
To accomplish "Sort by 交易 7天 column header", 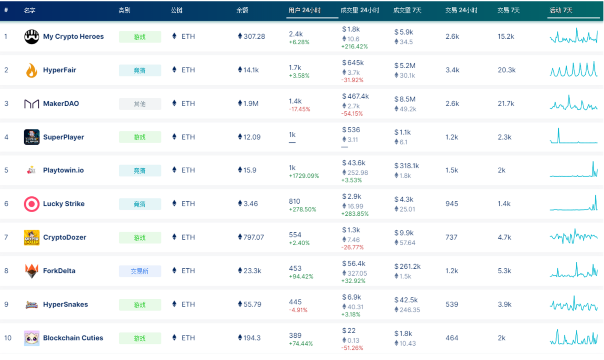I will (x=508, y=10).
